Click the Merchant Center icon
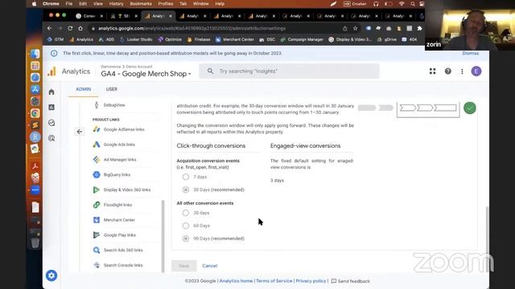The image size is (515, 289). coord(97,220)
